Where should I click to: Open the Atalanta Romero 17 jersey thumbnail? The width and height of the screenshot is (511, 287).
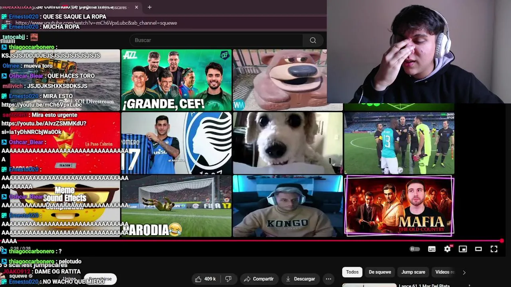[x=176, y=143]
